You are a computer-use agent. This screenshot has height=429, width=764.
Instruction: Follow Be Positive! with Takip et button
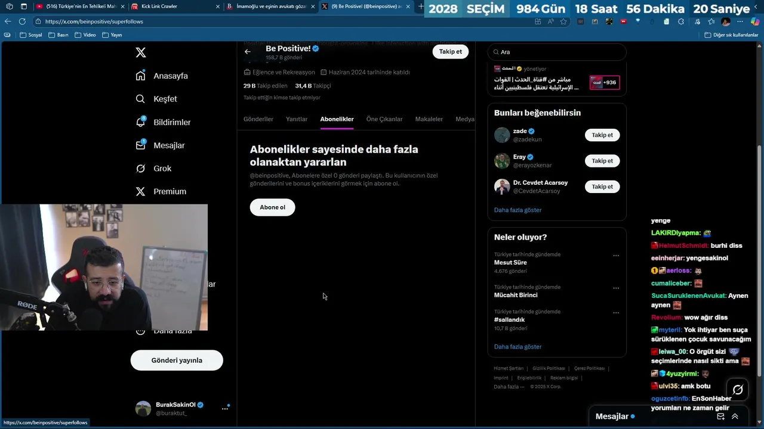[451, 52]
